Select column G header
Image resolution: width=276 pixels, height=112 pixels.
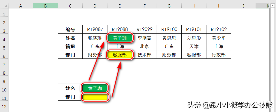click(x=169, y=6)
